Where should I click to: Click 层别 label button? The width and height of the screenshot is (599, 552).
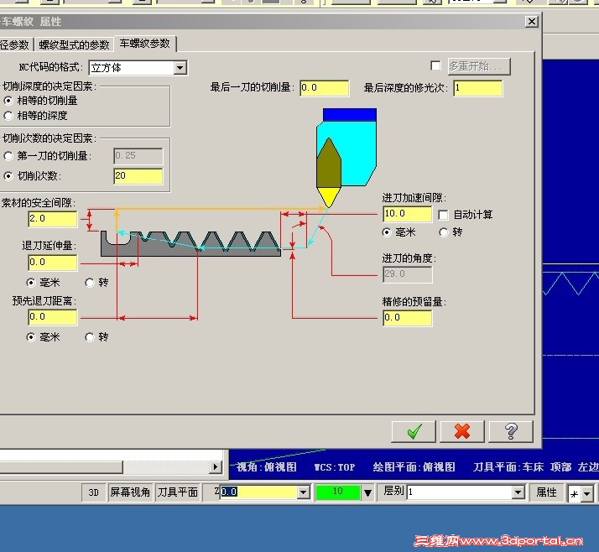coord(393,492)
